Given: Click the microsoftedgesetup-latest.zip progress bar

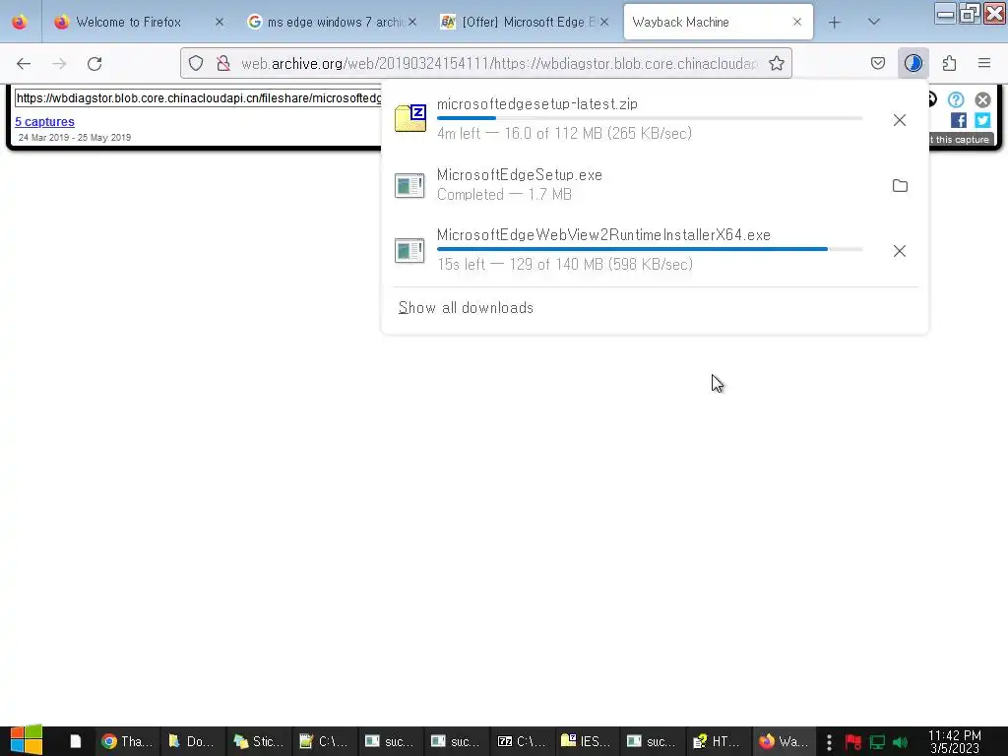Looking at the screenshot, I should [650, 118].
